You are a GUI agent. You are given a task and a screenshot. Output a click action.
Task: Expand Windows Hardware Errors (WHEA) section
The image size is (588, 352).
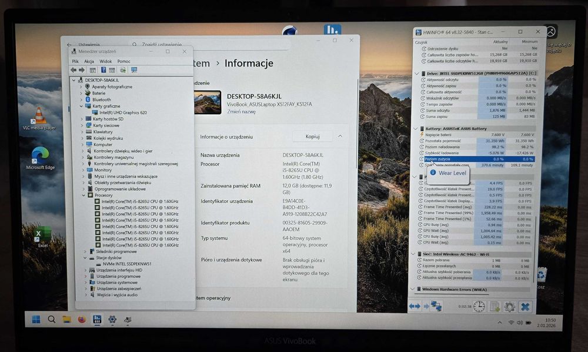click(413, 289)
